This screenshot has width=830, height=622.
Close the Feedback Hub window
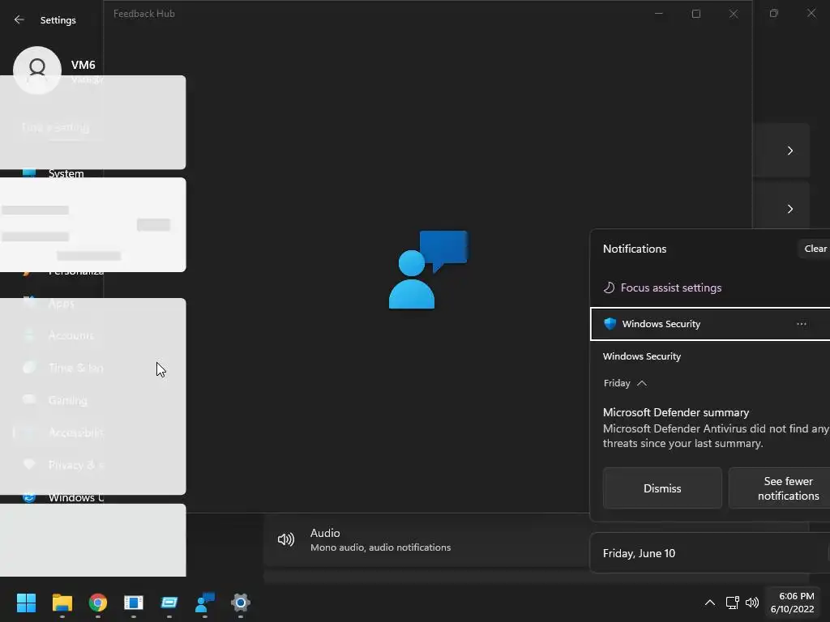coord(733,14)
